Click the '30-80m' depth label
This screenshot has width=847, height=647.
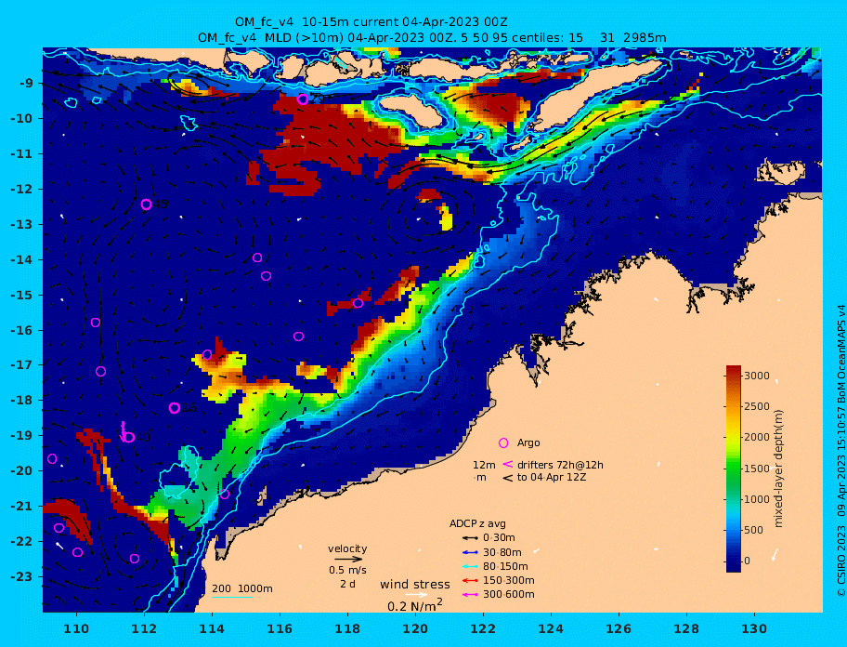502,552
